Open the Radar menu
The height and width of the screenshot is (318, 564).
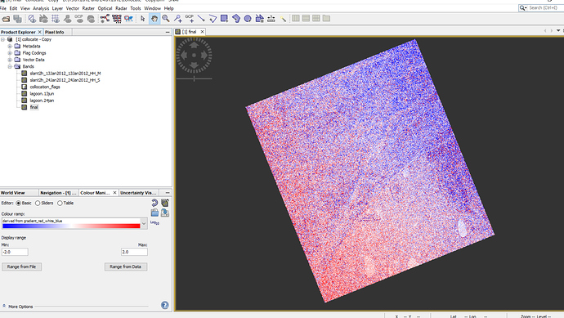coord(121,8)
